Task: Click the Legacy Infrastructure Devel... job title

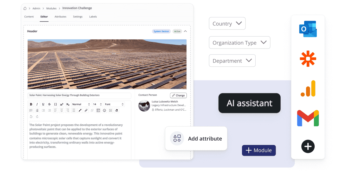Action: click(169, 105)
